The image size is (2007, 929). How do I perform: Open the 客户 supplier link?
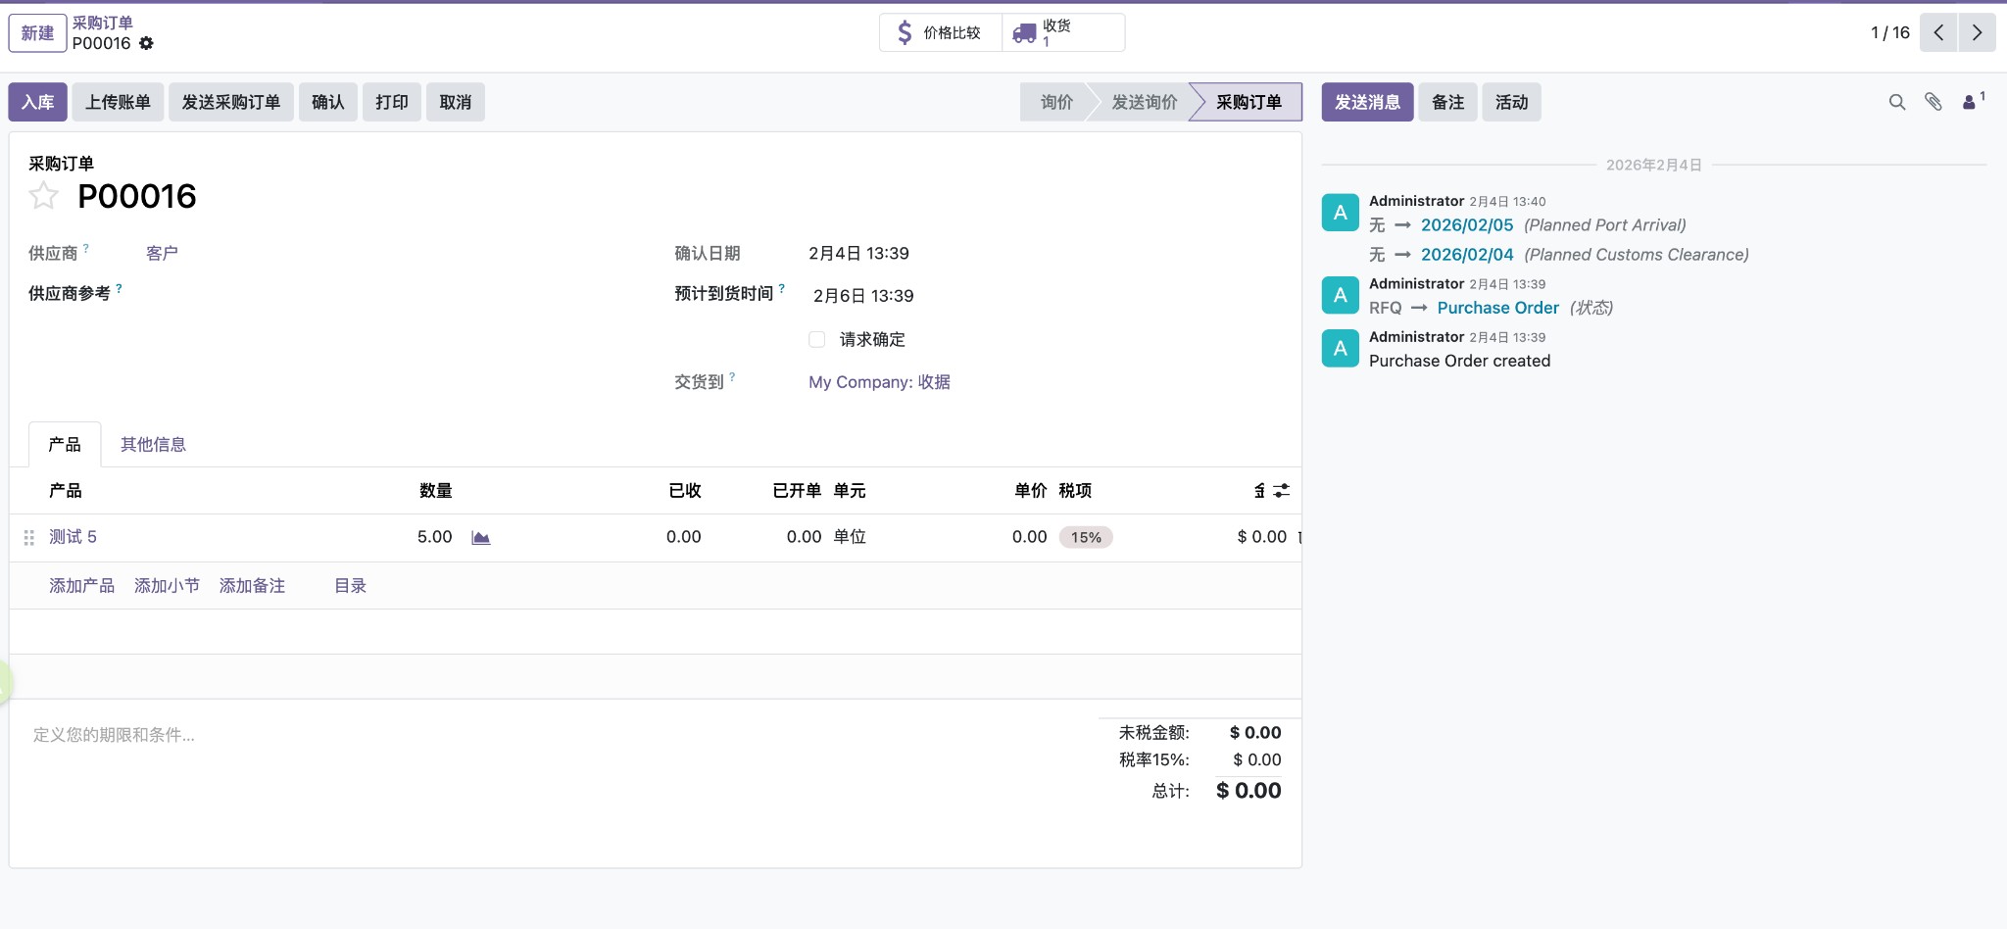162,253
